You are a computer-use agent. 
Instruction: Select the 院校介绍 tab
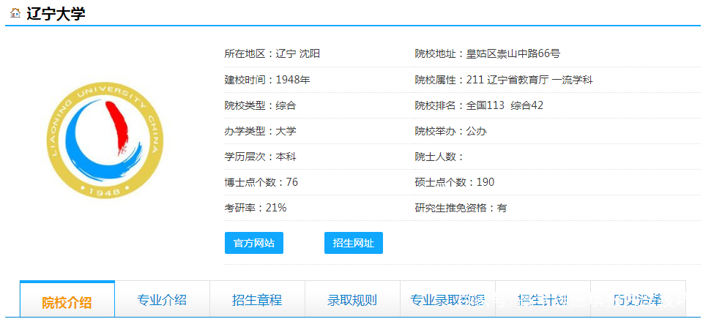pos(67,299)
